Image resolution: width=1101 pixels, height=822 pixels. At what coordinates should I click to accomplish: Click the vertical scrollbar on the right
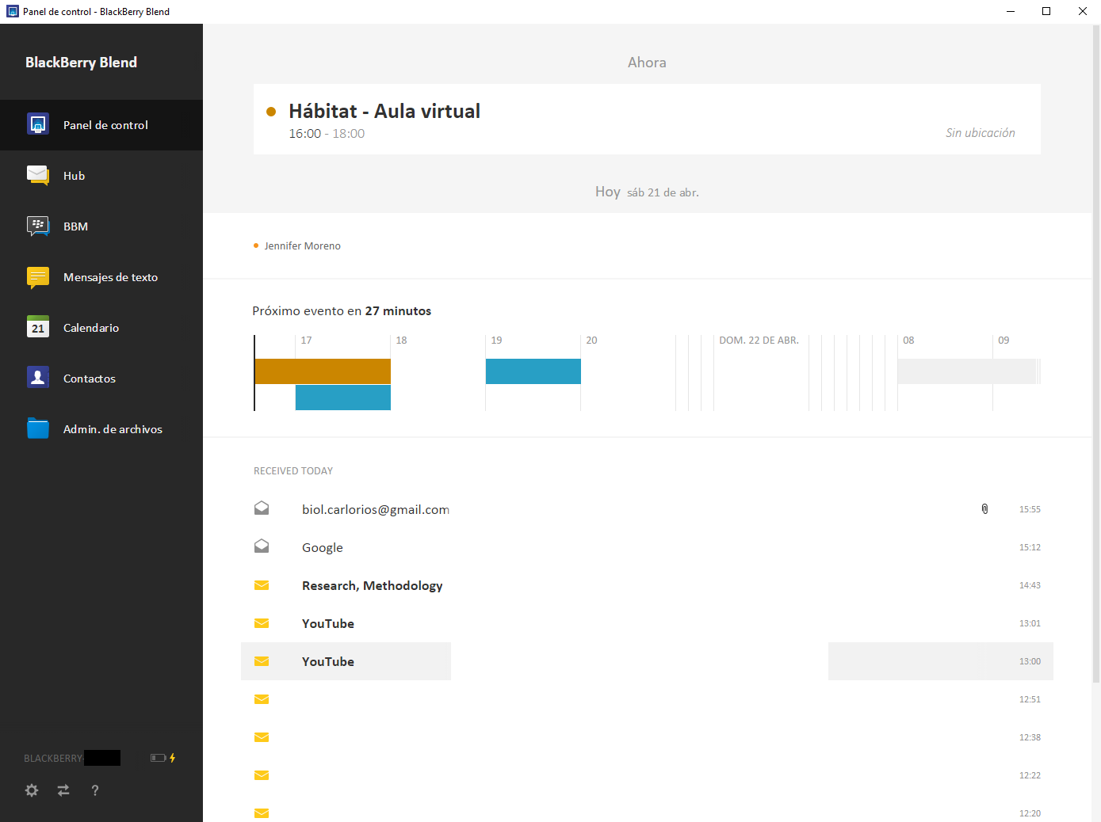click(1096, 354)
